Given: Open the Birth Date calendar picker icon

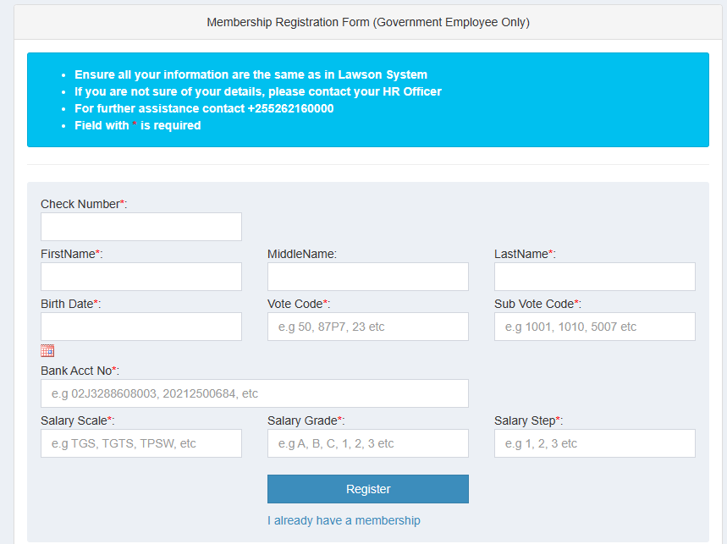Looking at the screenshot, I should click(x=47, y=351).
